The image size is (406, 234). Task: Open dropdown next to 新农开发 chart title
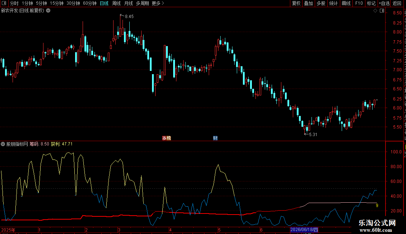[48, 11]
